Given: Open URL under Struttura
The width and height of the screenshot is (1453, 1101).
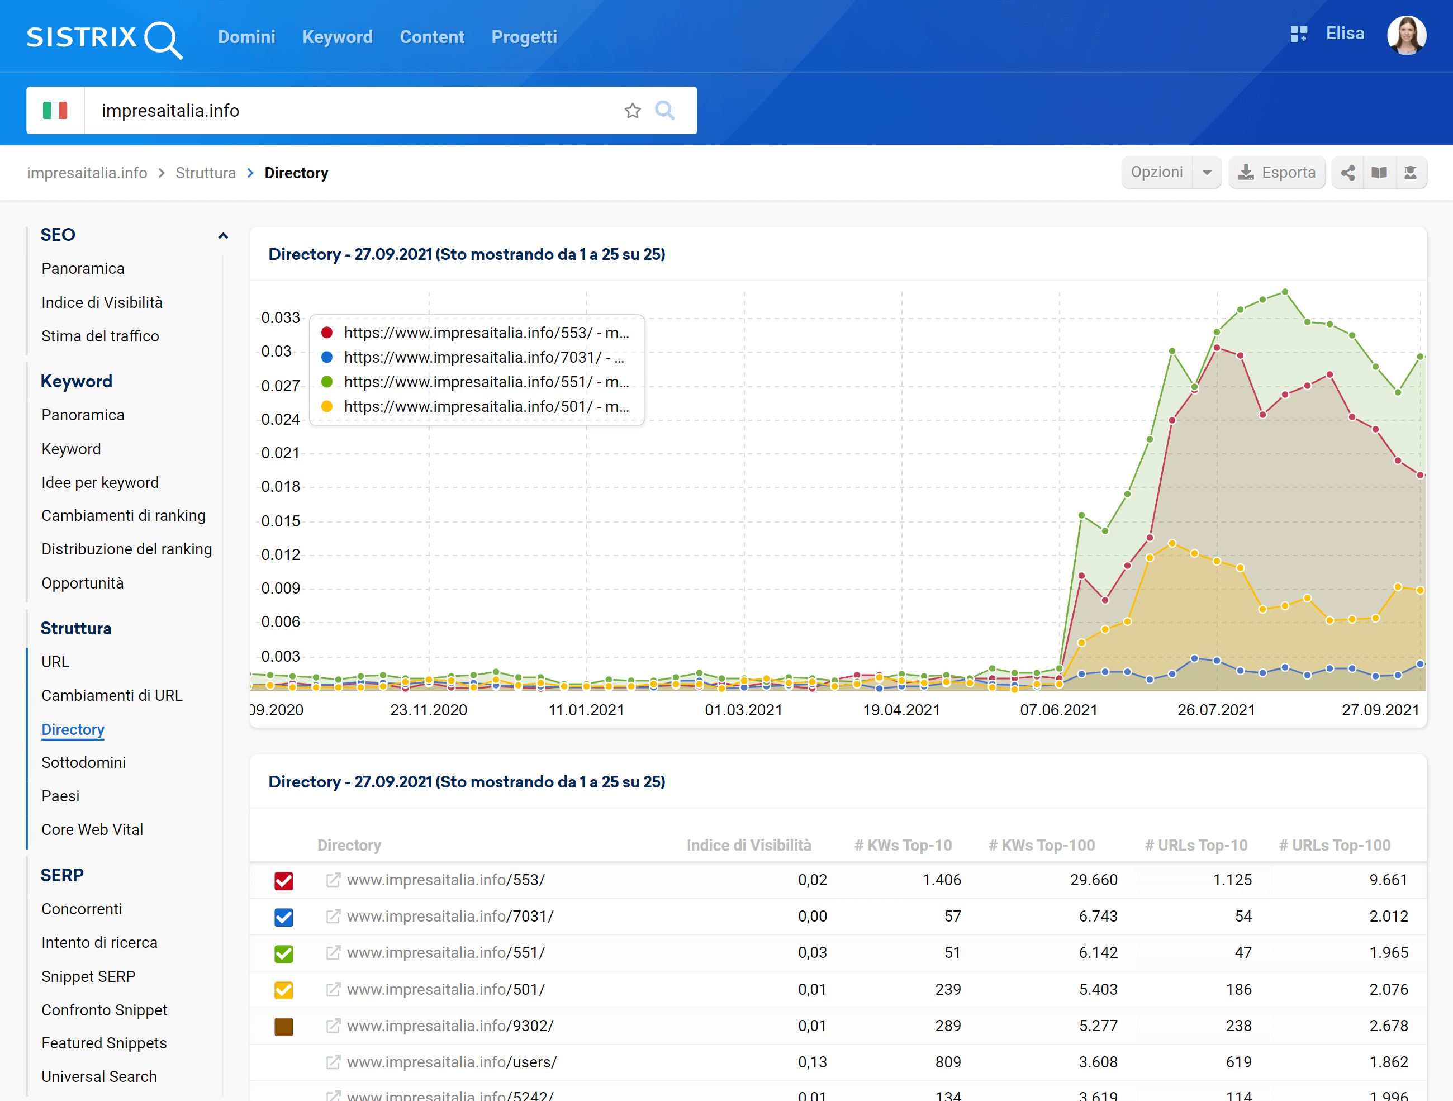Looking at the screenshot, I should 55,662.
